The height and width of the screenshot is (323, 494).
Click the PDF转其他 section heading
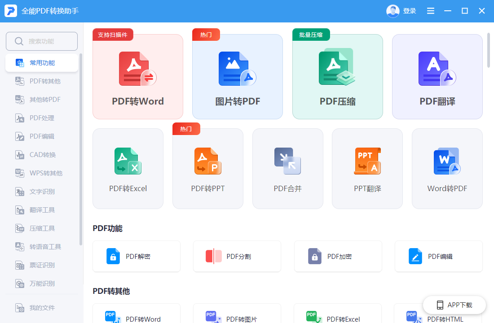coord(111,291)
